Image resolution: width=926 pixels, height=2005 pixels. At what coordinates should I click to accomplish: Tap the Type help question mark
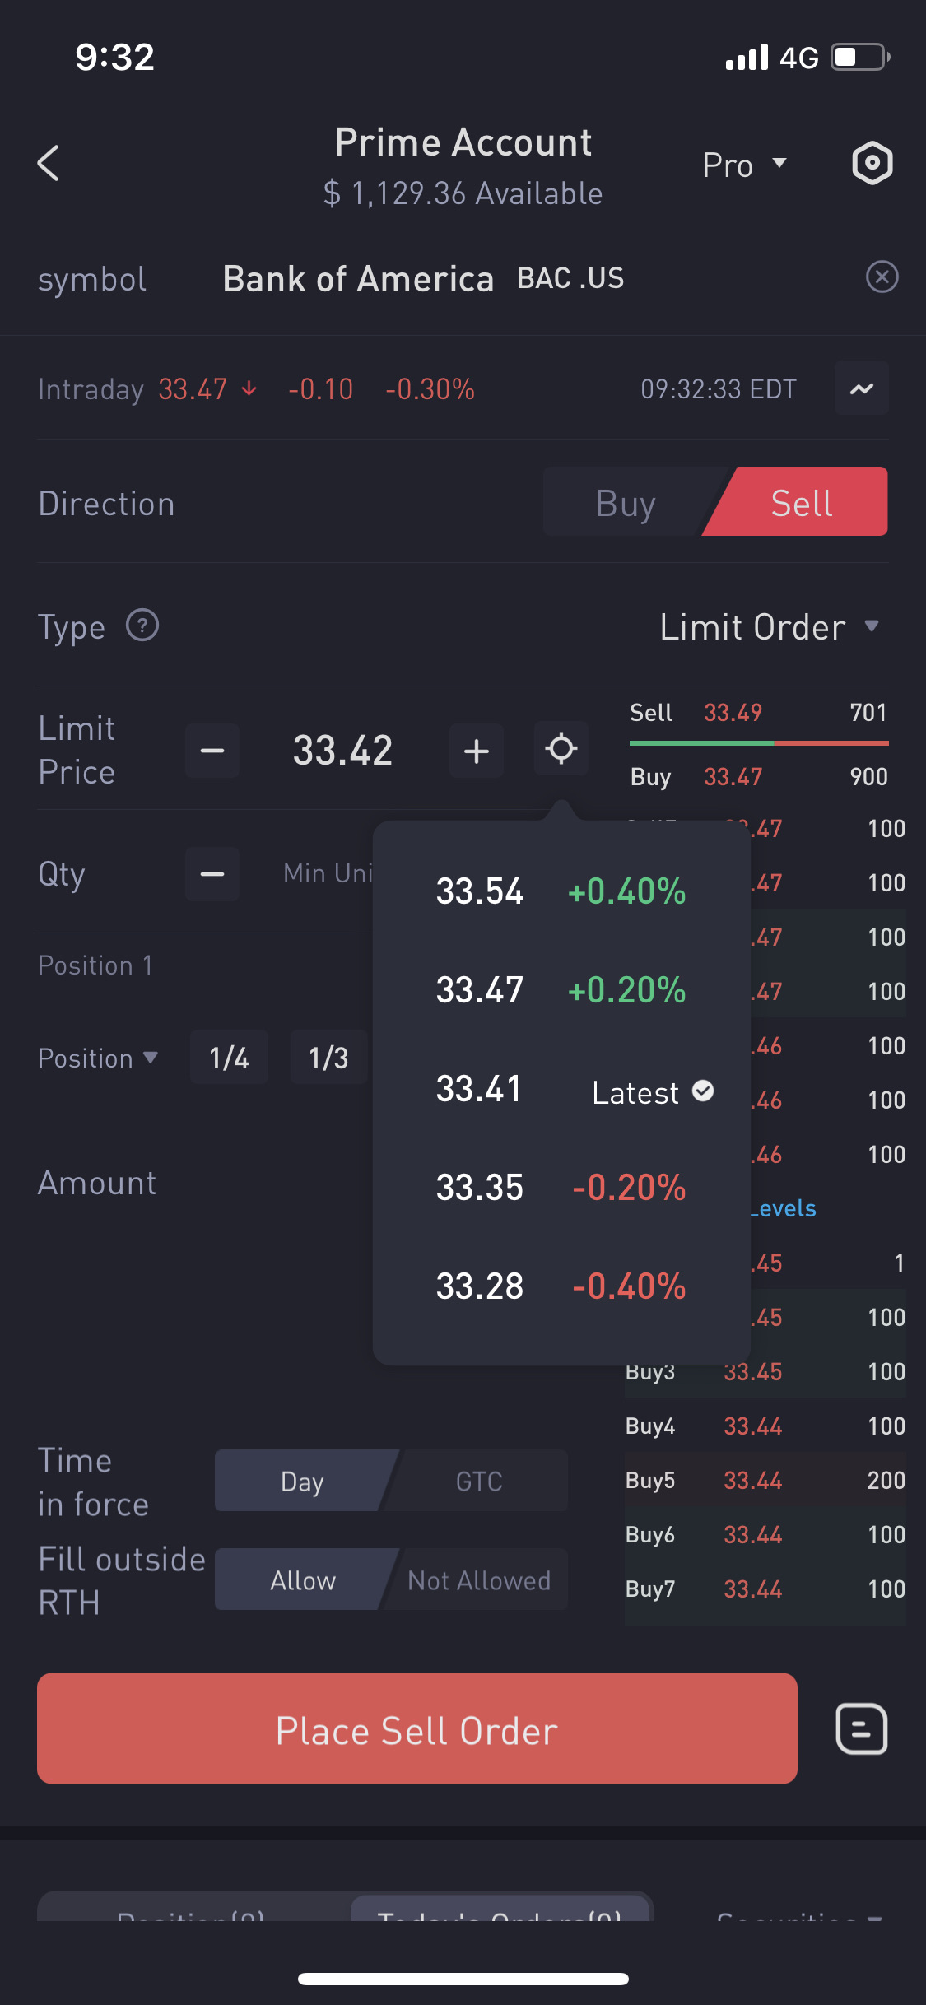142,626
